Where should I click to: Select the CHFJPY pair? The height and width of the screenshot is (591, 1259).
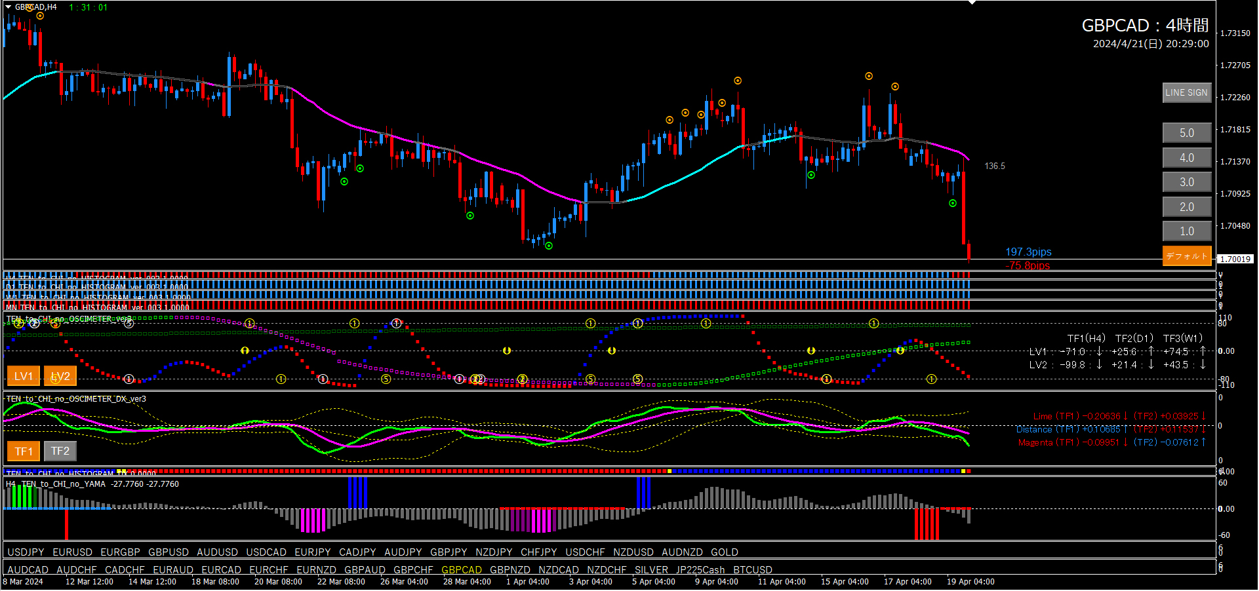539,552
